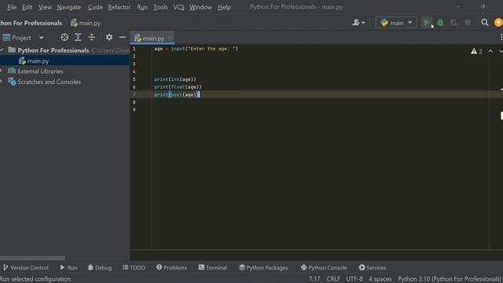Open the Python Packages tool window
The height and width of the screenshot is (283, 503).
[263, 267]
